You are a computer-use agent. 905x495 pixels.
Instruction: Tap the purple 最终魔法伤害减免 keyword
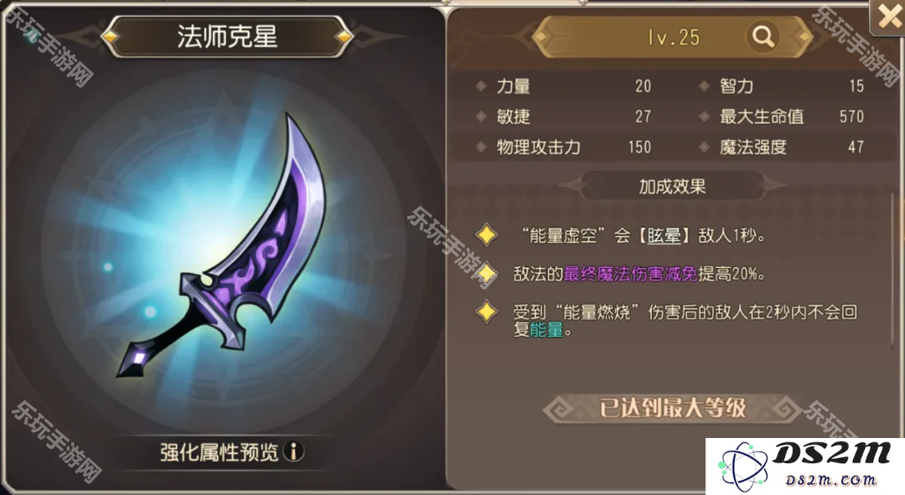(630, 273)
